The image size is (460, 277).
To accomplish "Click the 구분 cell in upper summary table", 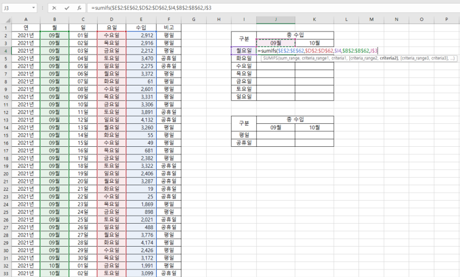I will point(244,39).
